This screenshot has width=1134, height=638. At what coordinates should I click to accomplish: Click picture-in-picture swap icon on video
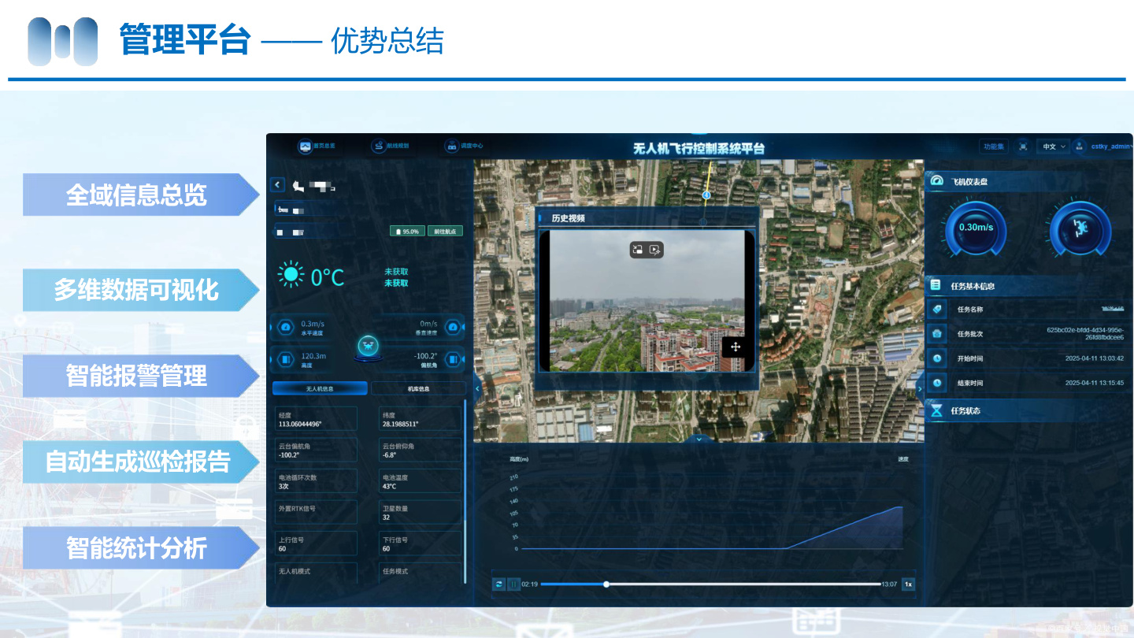click(x=638, y=250)
